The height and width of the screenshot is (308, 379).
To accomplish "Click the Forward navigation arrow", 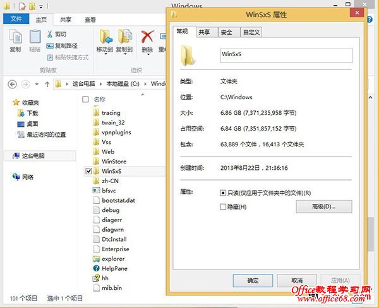I will (x=26, y=84).
